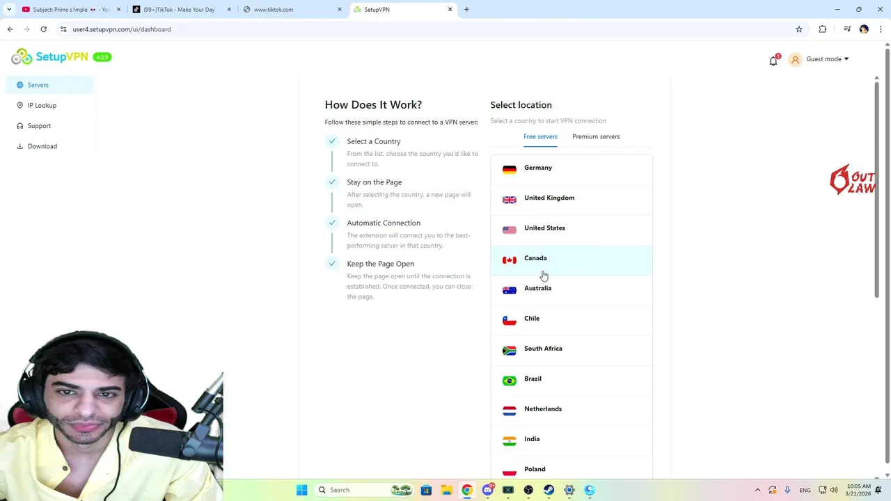The width and height of the screenshot is (891, 501).
Task: Switch to the Free servers tab
Action: click(540, 136)
